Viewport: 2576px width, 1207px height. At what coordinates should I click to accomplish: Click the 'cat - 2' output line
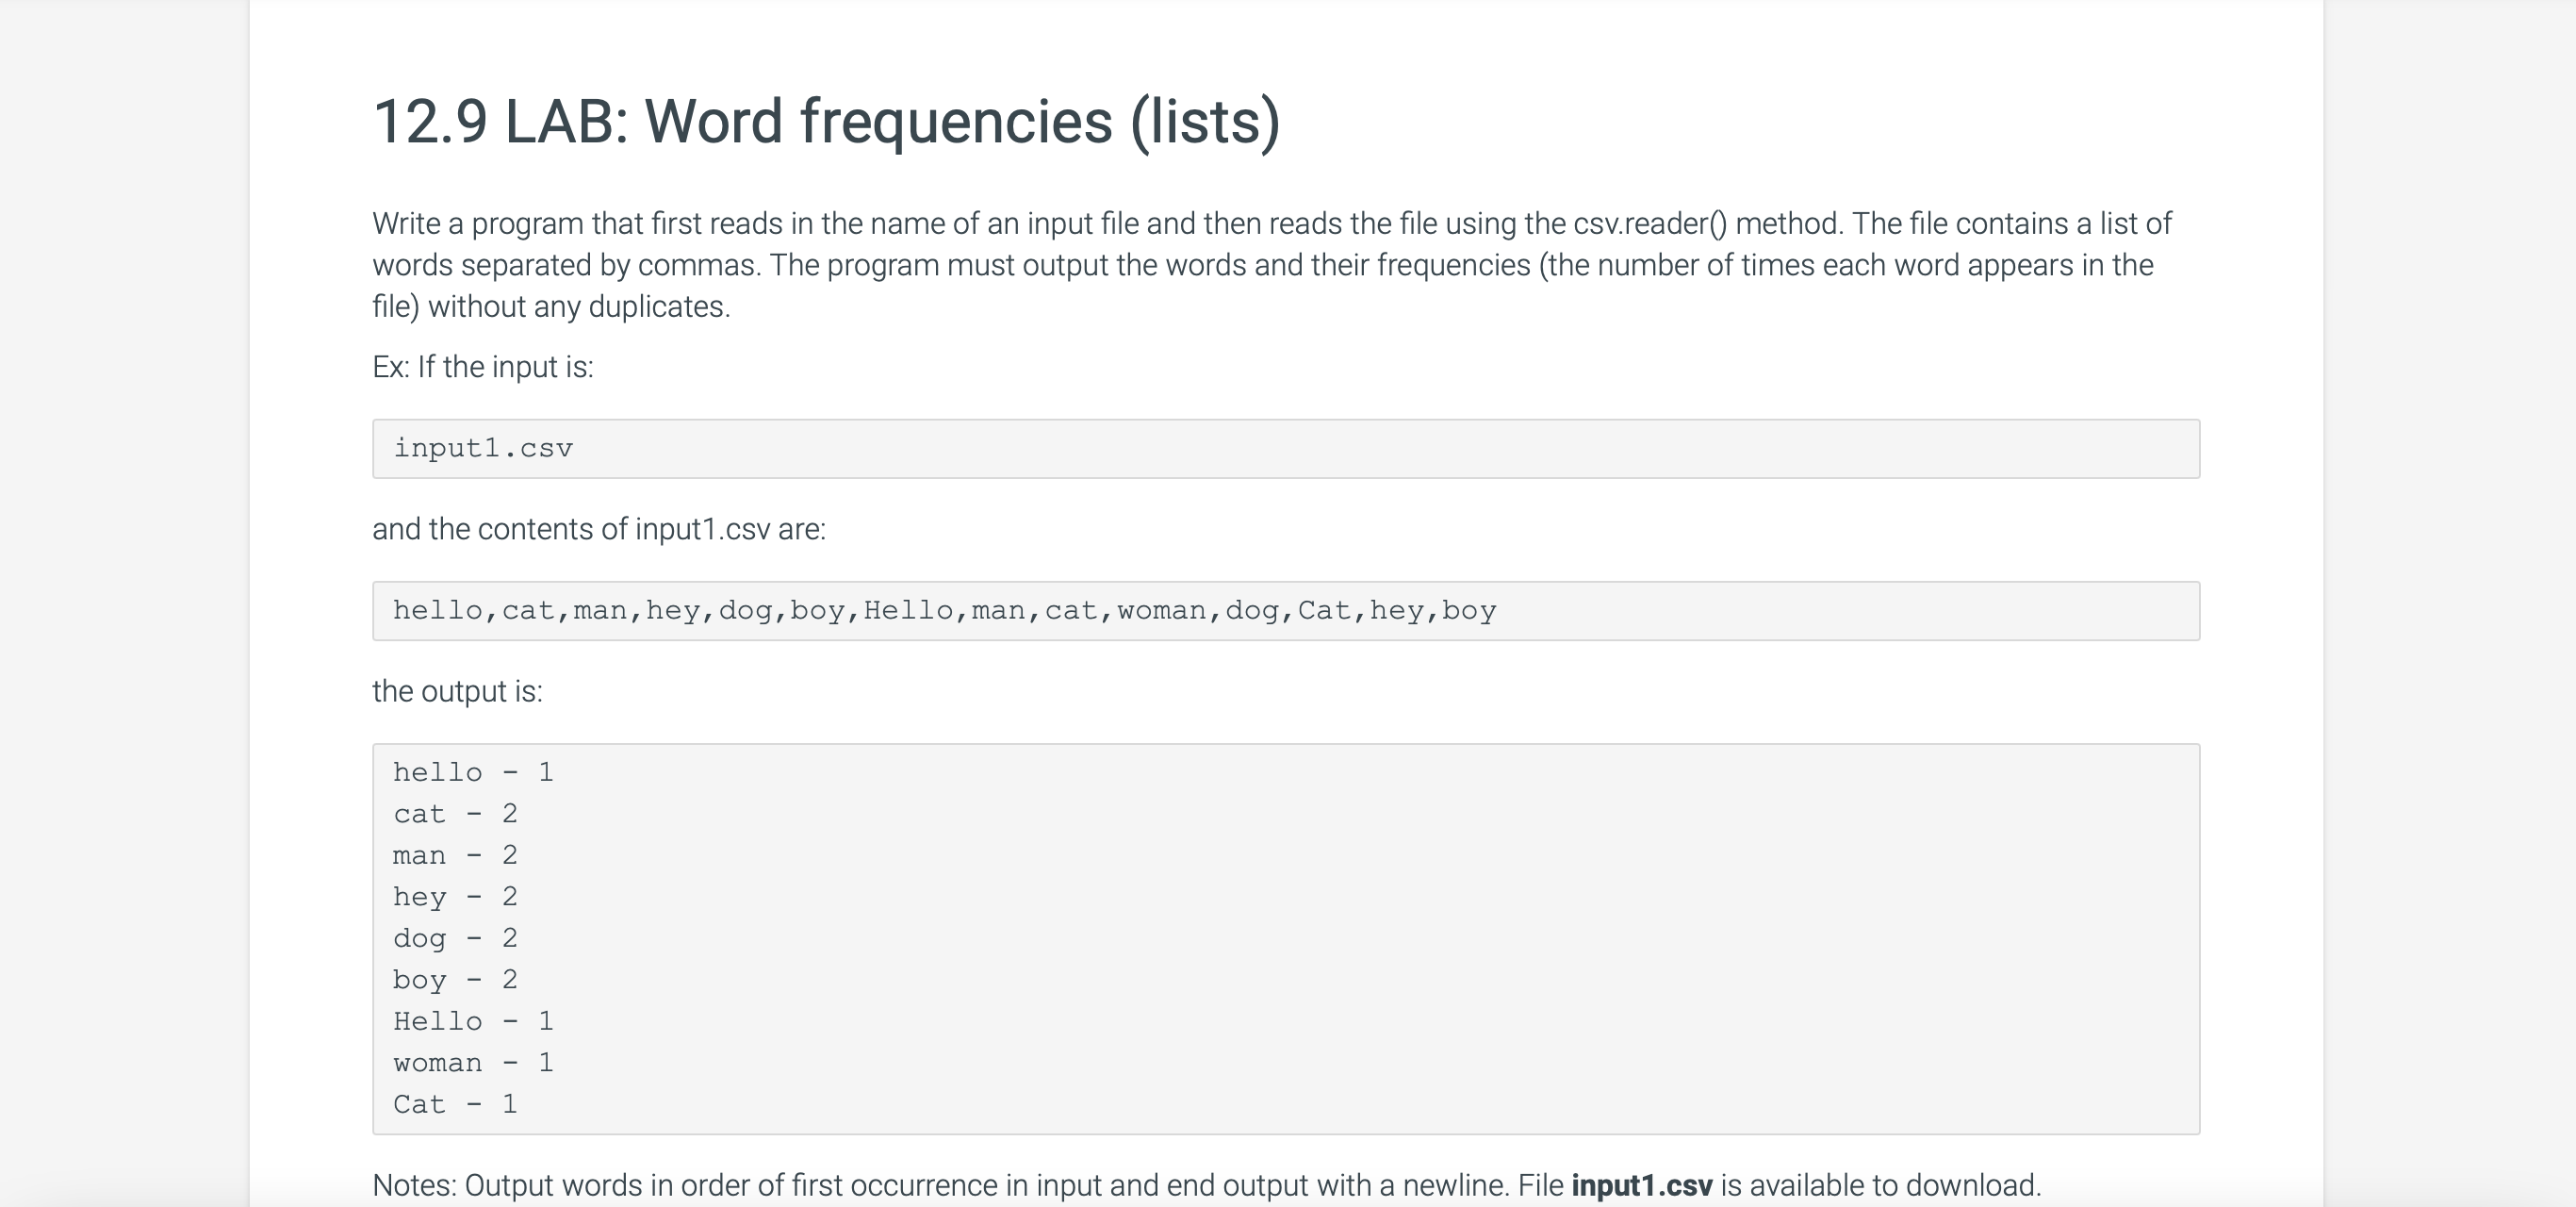(x=455, y=814)
